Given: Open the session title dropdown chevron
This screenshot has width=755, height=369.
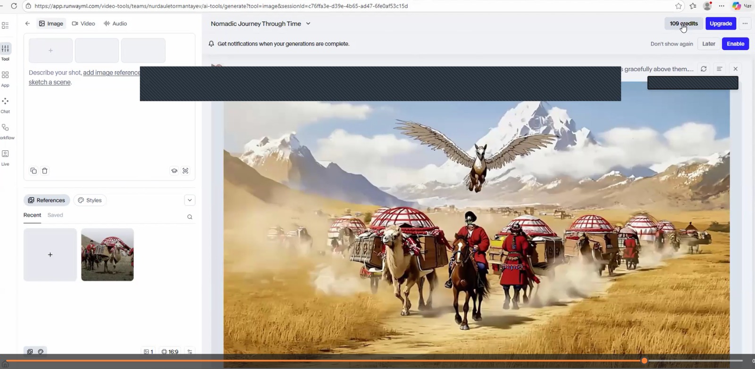Looking at the screenshot, I should click(308, 24).
